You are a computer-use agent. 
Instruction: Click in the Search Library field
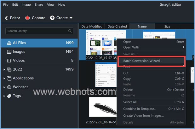39,31
